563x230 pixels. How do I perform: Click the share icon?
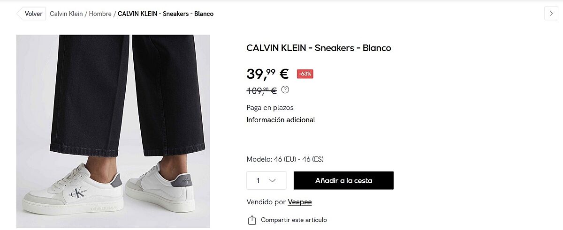coord(252,220)
